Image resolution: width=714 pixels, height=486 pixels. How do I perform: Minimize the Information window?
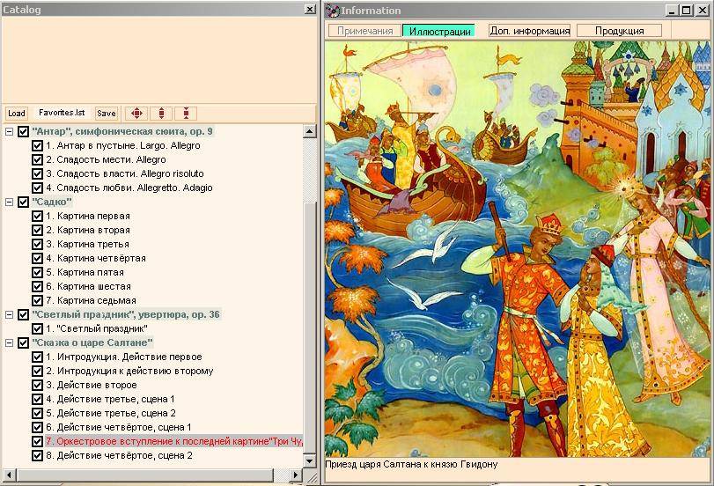coord(673,10)
